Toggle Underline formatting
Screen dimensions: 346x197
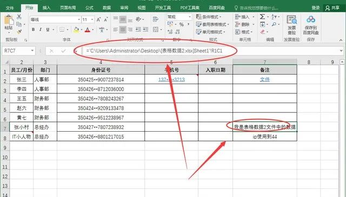coord(48,29)
